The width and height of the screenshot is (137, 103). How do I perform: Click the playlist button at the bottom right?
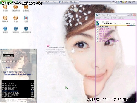point(32,100)
